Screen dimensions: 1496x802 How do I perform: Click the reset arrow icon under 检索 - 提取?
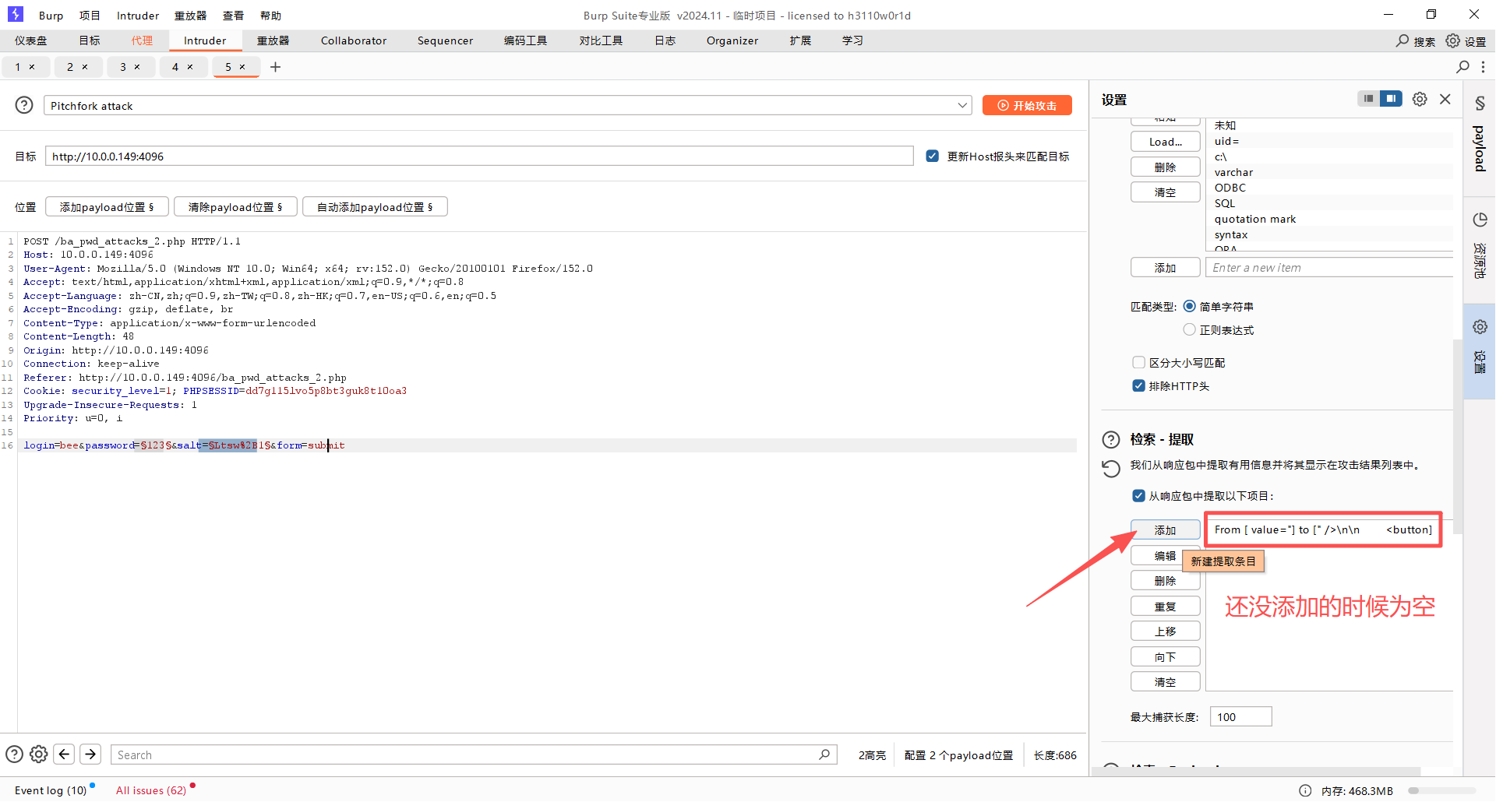1111,468
